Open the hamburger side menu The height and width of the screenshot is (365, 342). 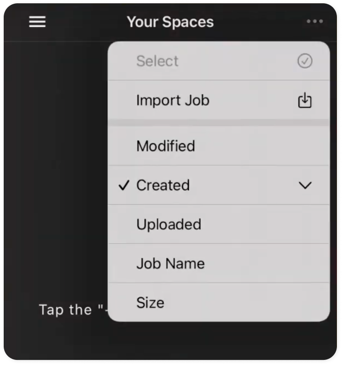(x=37, y=22)
